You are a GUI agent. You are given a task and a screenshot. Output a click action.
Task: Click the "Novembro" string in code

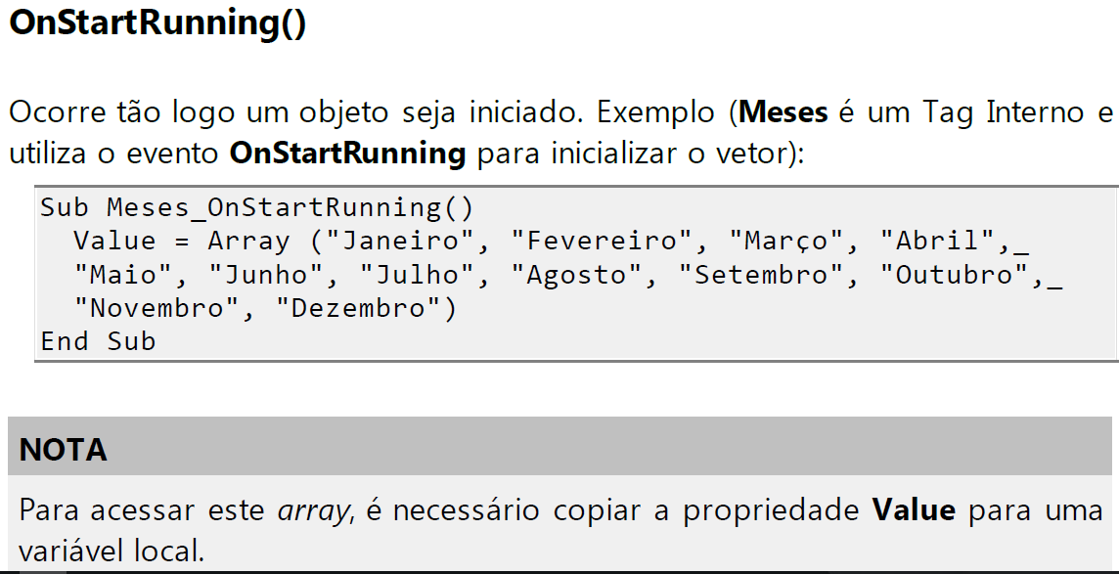(x=157, y=308)
